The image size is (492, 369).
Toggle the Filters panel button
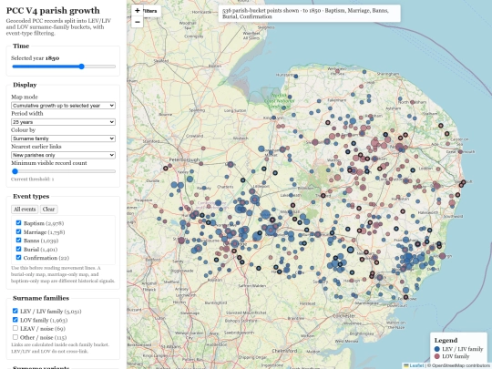pyautogui.click(x=152, y=11)
